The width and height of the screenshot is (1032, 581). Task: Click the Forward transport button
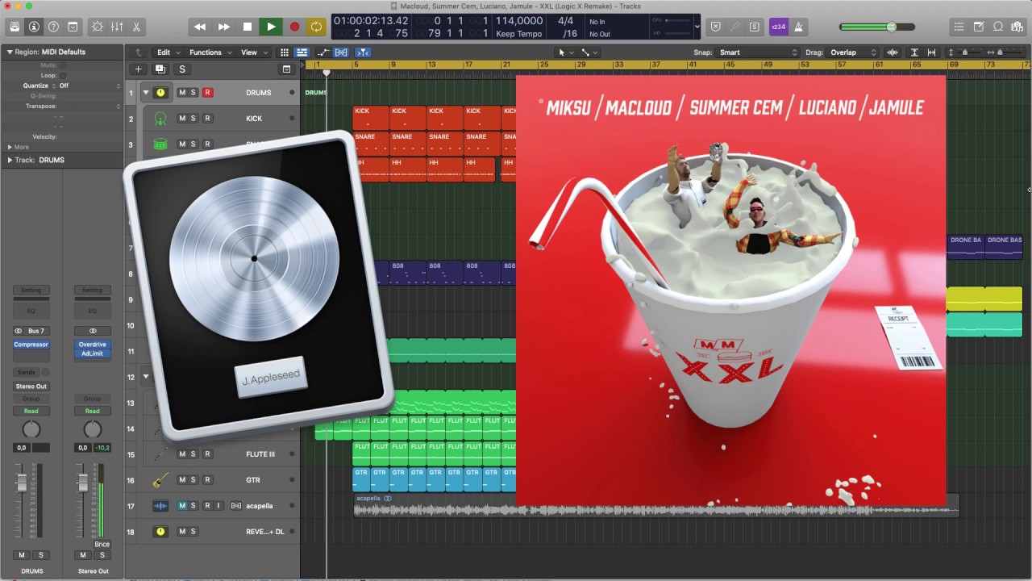(223, 27)
